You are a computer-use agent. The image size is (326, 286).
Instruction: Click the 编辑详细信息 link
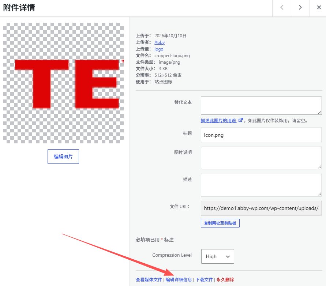179,279
